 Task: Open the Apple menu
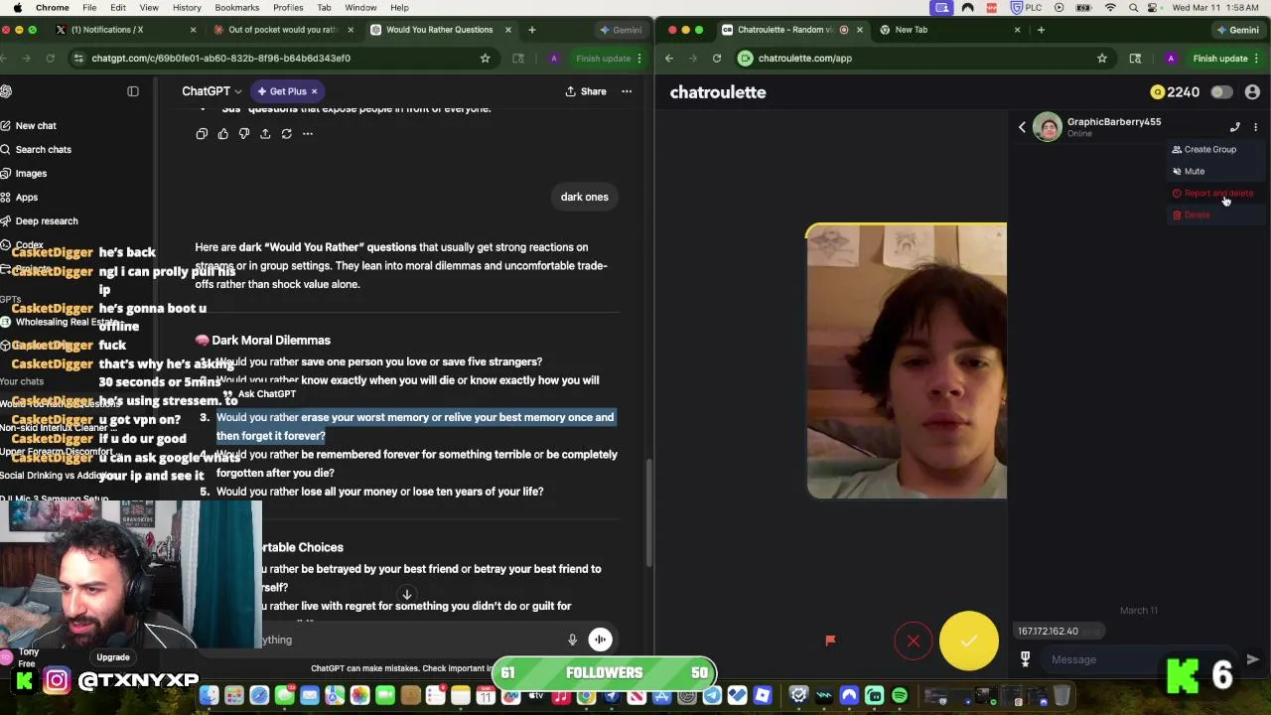[x=17, y=8]
